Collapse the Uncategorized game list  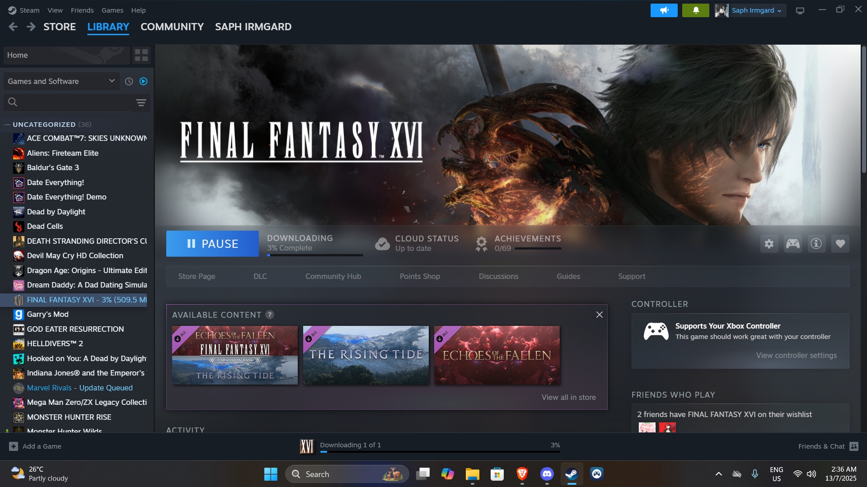click(x=7, y=125)
